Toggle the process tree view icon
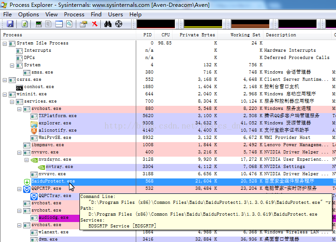Image resolution: width=336 pixels, height=242 pixels. [49, 24]
